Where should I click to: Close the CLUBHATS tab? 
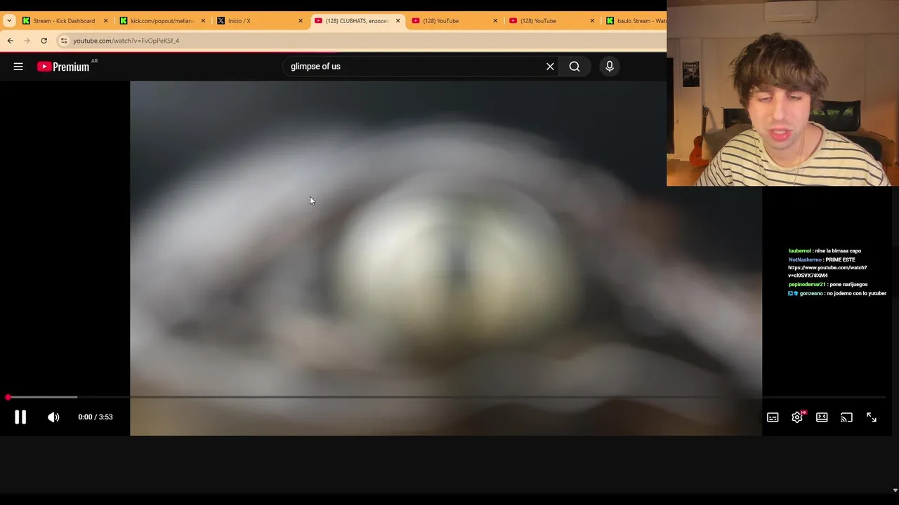point(398,21)
